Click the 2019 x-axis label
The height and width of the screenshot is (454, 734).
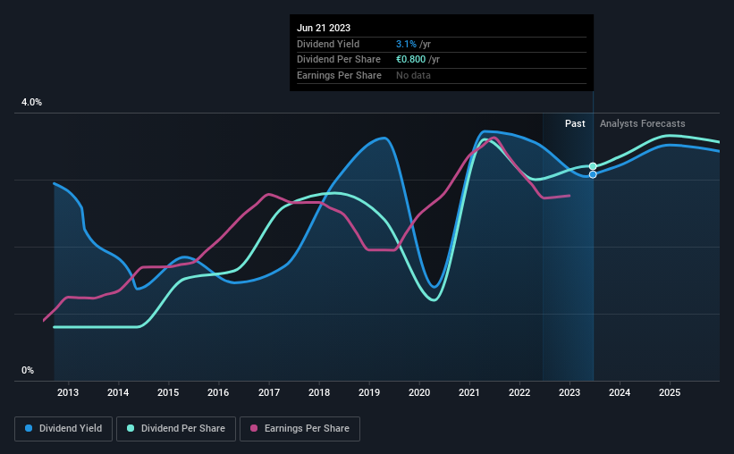(369, 392)
